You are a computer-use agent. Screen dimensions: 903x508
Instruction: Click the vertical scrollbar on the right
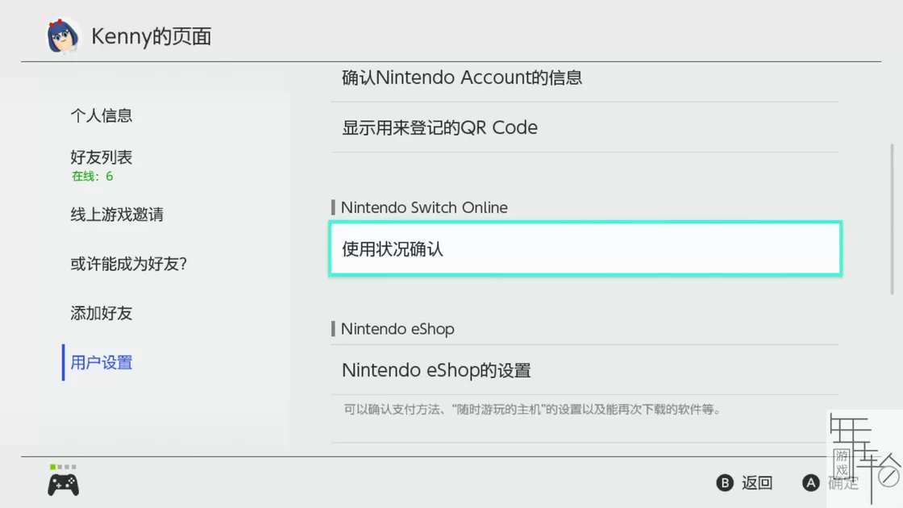pyautogui.click(x=892, y=219)
